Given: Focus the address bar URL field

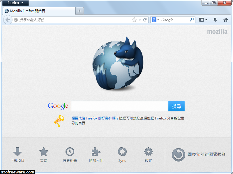Looking at the screenshot, I should 74,20.
